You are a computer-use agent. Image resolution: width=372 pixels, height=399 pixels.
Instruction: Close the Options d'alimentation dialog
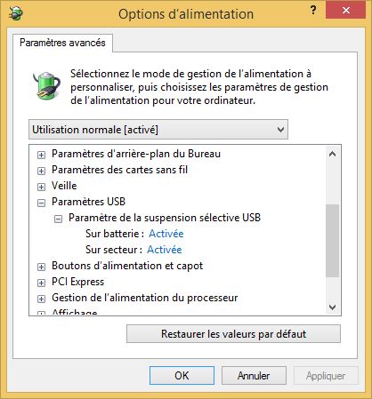[x=345, y=11]
